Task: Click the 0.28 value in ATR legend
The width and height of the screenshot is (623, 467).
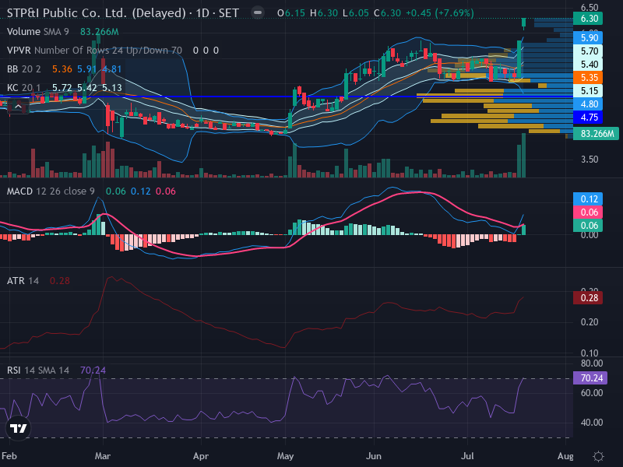Action: (60, 281)
